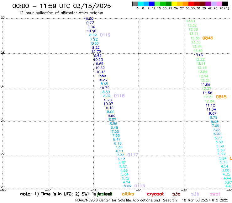
Task: Click the wave height value '9.22'
Action: 96,47
